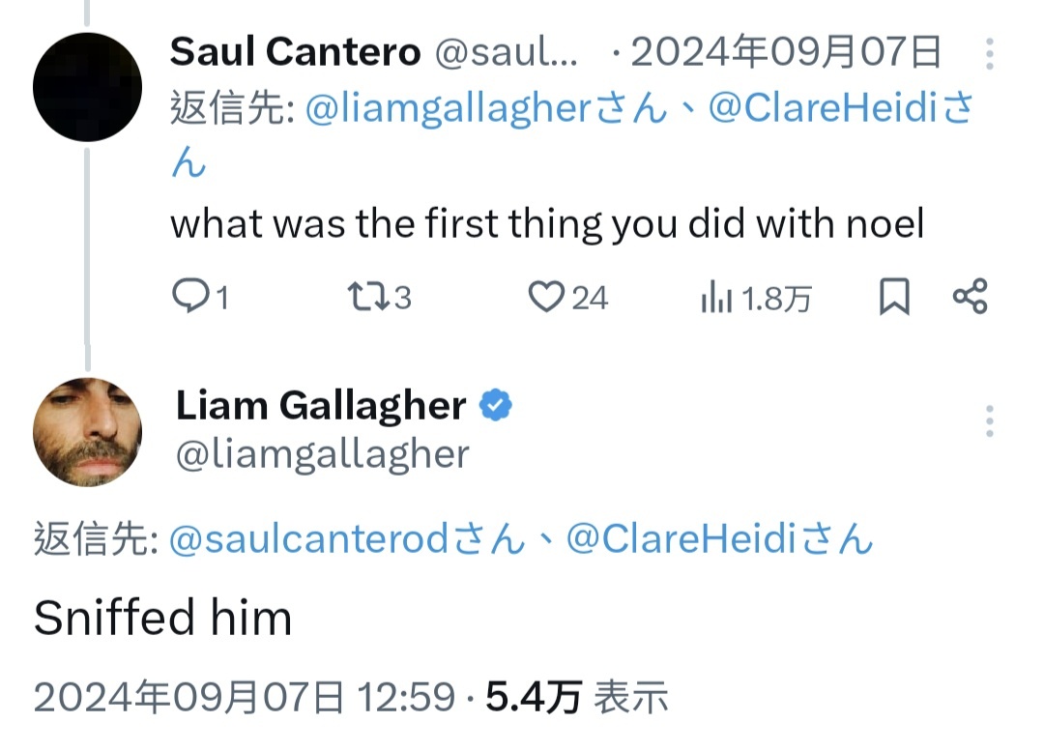Open @saulcanterod mention in Liam's reply
Viewport: 1044px width, 751px height.
coord(309,539)
